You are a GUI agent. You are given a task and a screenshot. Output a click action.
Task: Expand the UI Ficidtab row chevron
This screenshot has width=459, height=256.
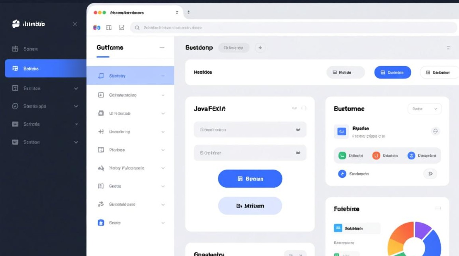(x=163, y=114)
